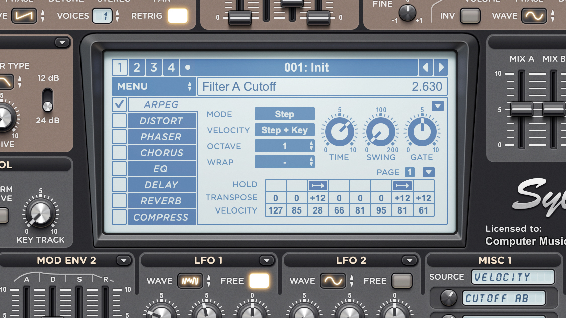Open the PHASER effect page

tap(162, 137)
